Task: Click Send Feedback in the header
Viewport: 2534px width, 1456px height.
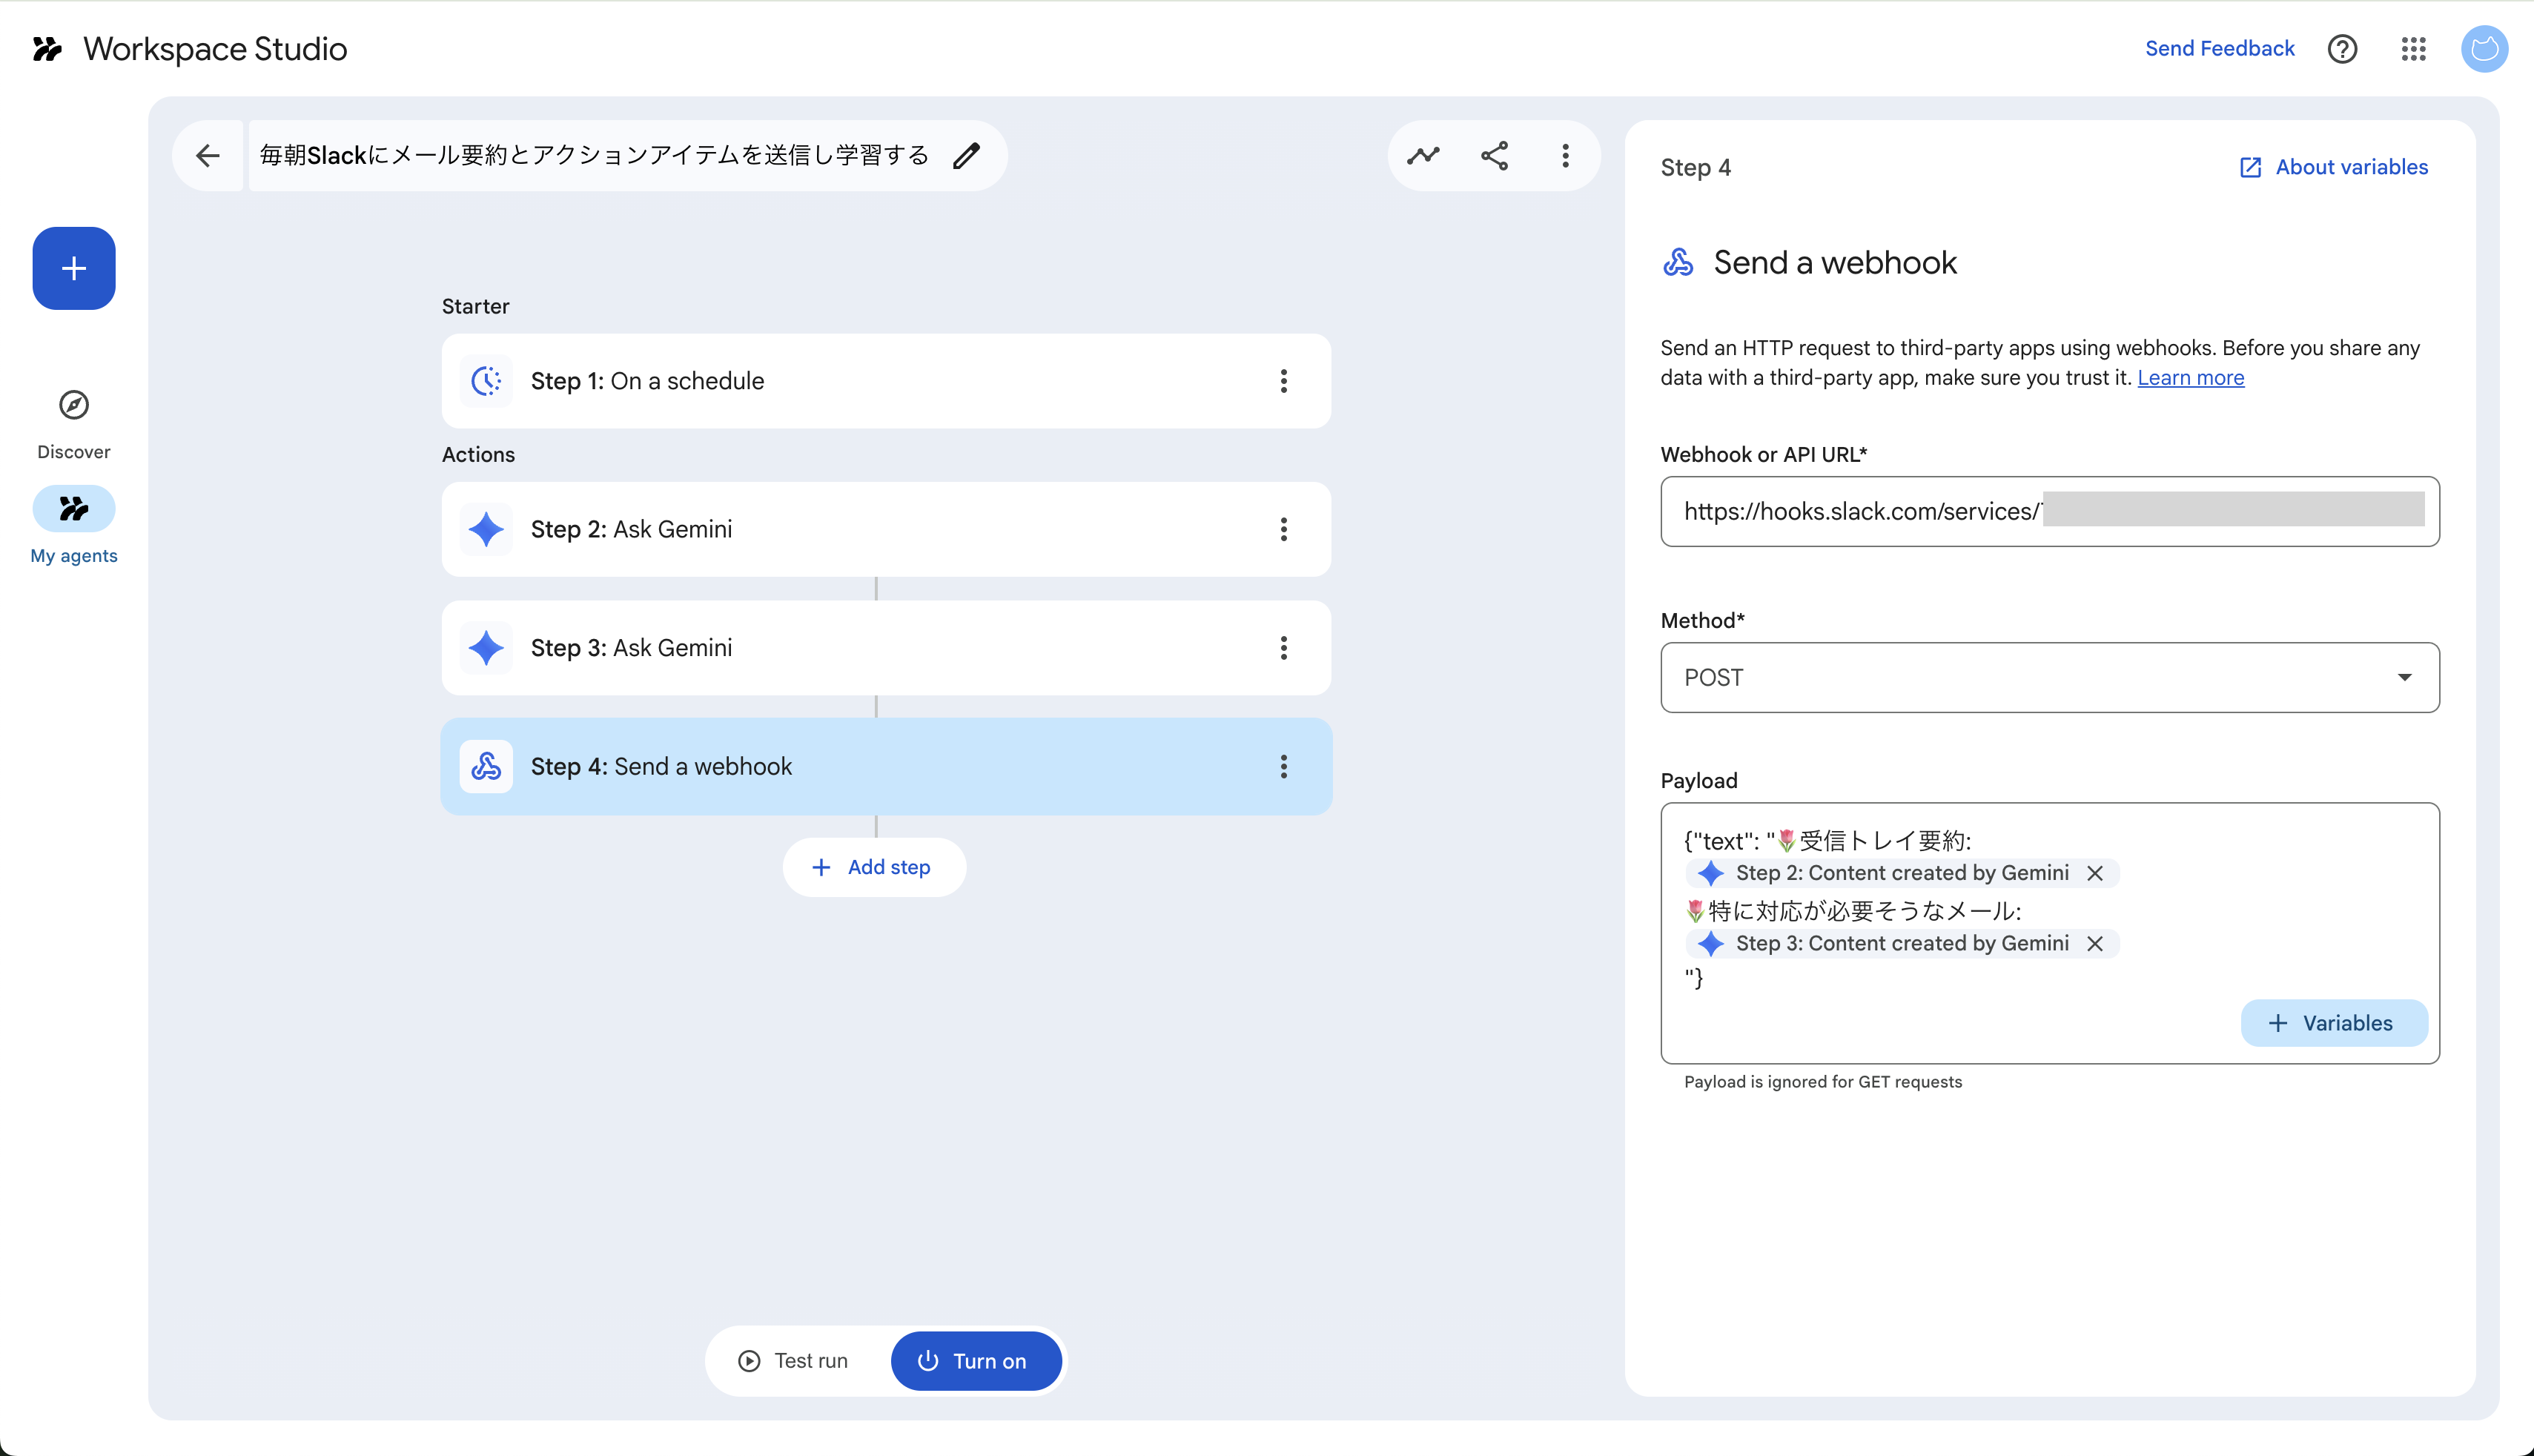Action: pos(2220,48)
